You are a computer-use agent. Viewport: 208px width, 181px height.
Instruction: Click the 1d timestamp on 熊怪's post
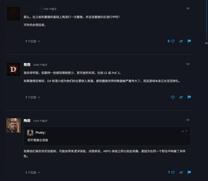tap(188, 64)
